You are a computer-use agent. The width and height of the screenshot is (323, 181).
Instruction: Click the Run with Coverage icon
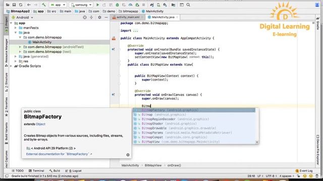[x=124, y=5]
